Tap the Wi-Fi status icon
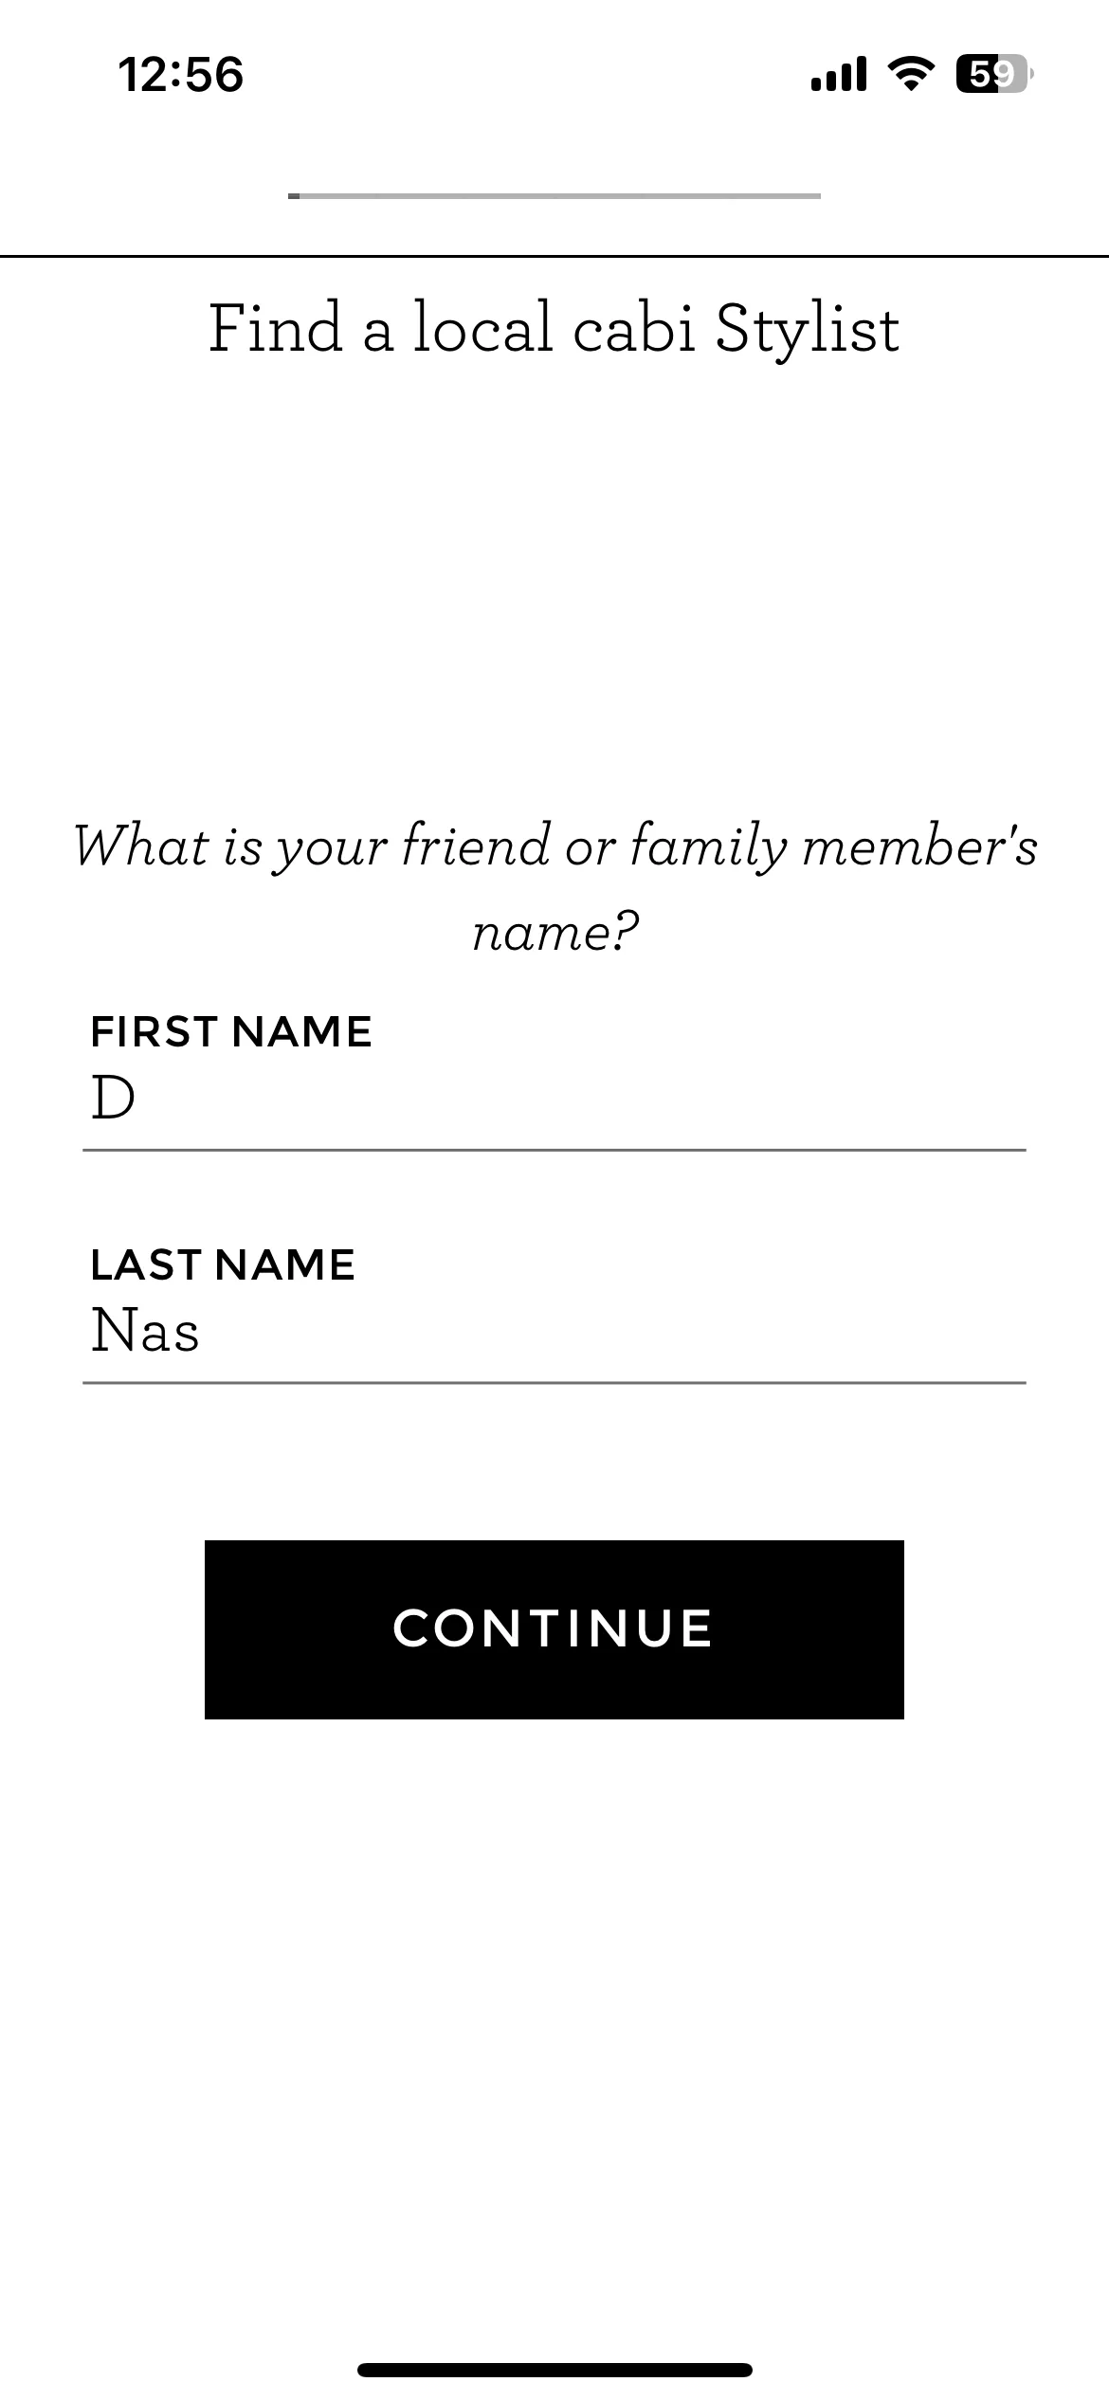 (x=911, y=74)
